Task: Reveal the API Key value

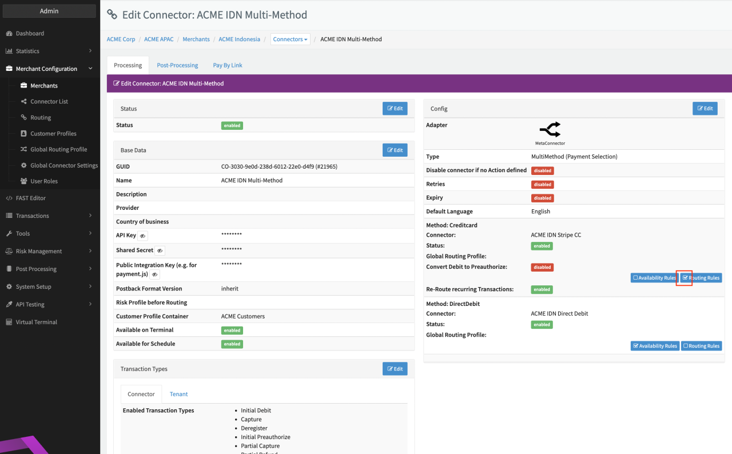Action: click(142, 236)
